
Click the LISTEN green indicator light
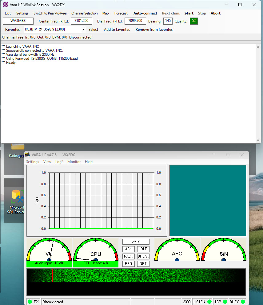[209, 302]
